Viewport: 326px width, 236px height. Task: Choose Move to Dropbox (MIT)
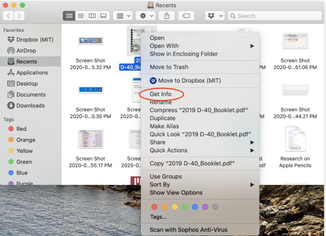[x=200, y=81]
